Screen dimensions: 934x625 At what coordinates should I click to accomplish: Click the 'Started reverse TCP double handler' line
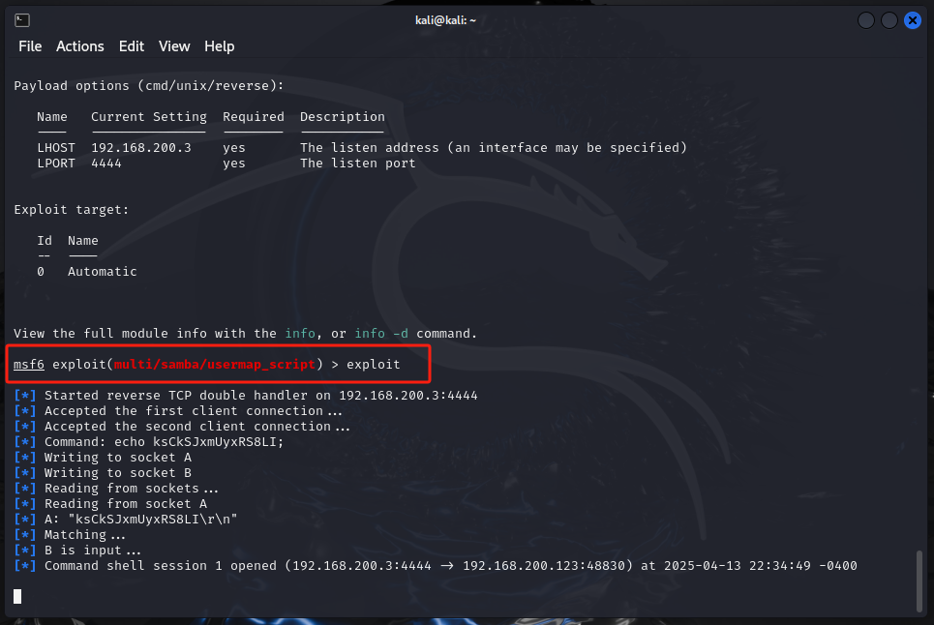[x=246, y=396]
